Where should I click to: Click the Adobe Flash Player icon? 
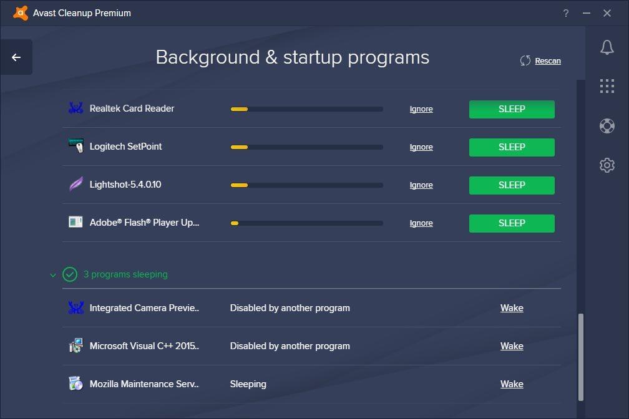[75, 223]
